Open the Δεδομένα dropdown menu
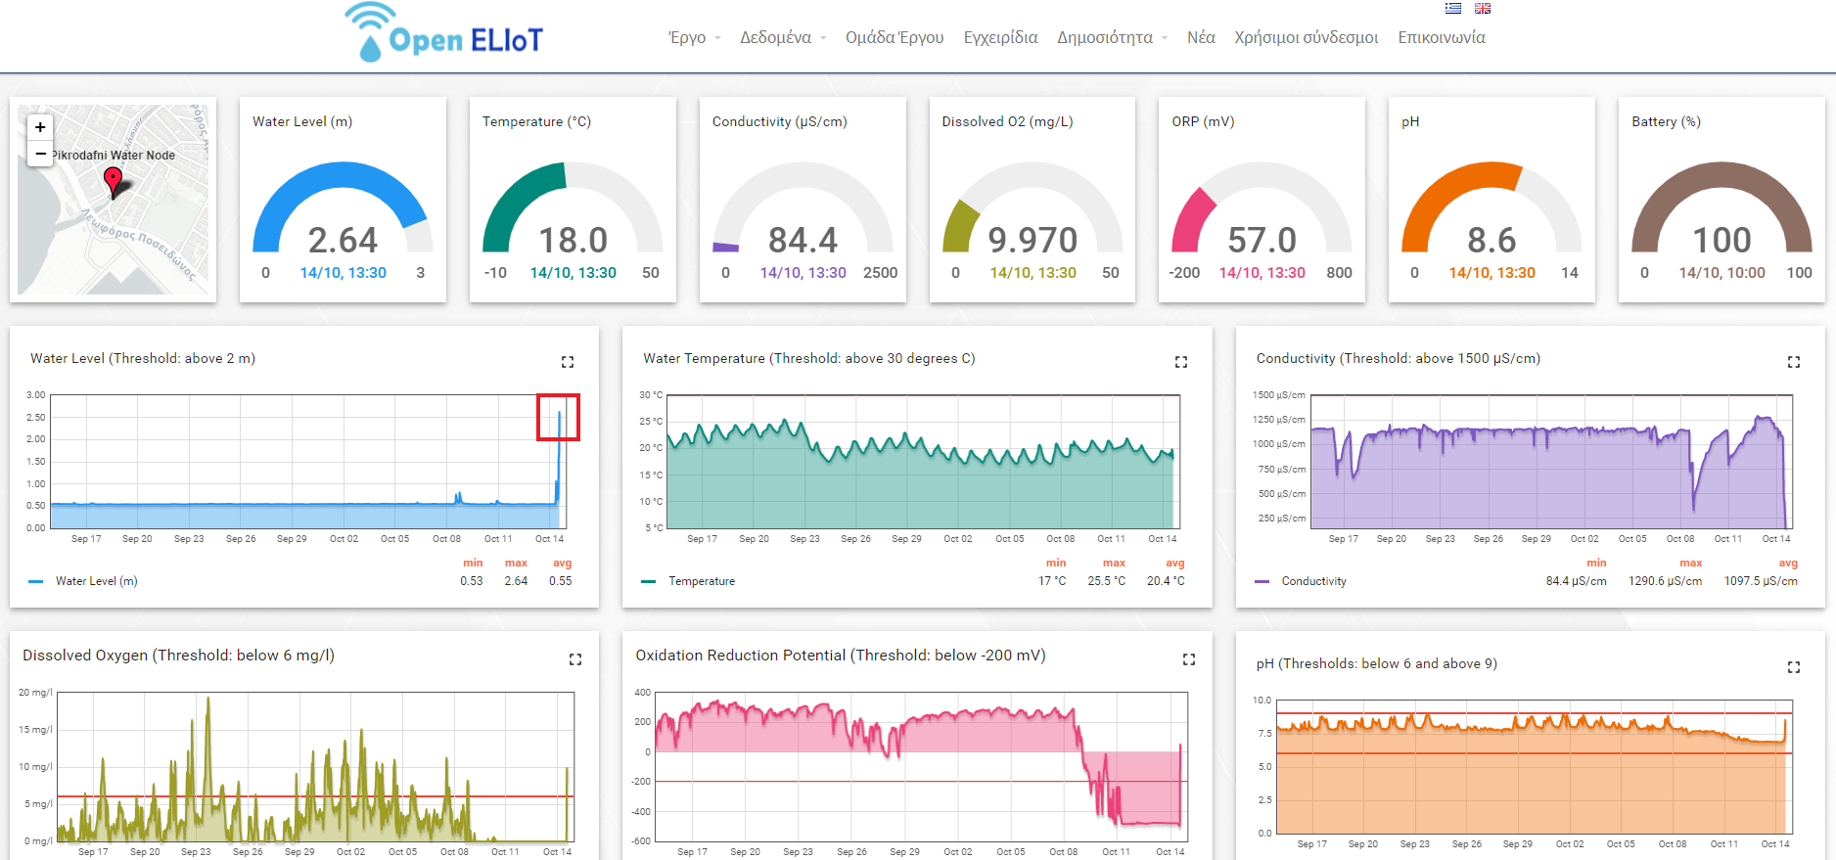 tap(783, 37)
